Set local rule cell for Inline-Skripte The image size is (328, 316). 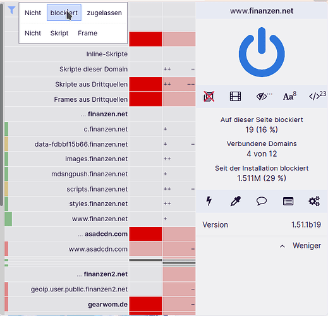(x=179, y=54)
